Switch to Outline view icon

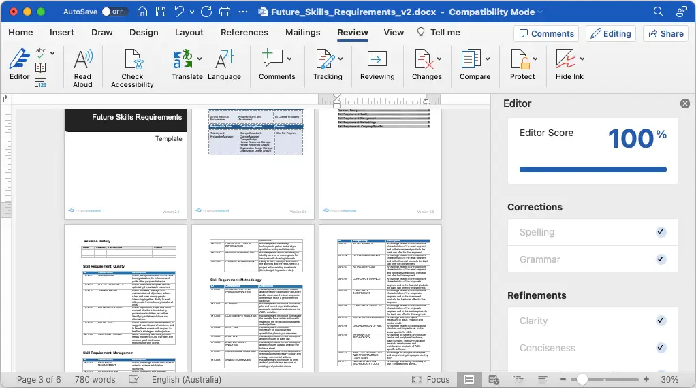pos(518,380)
